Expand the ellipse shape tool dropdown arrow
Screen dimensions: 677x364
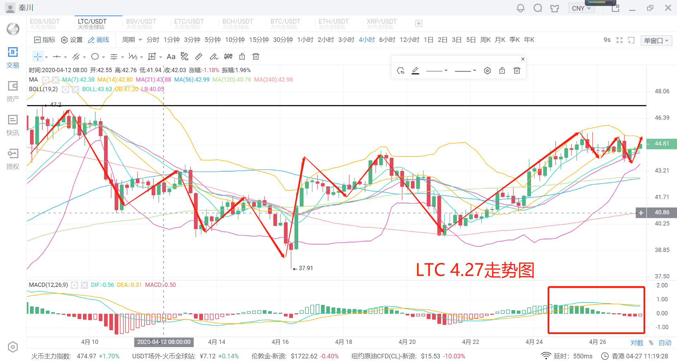coord(103,57)
